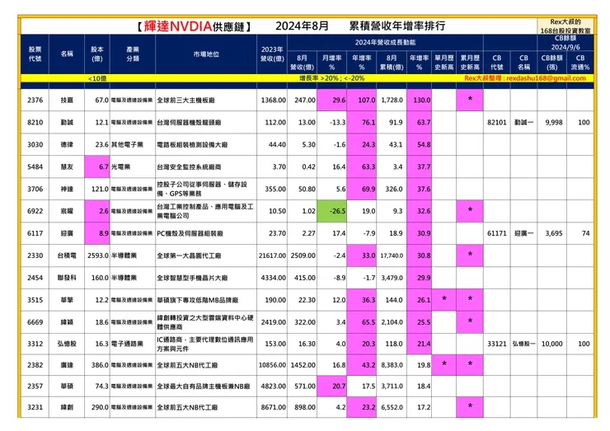Select the CB流通% column header

coord(580,63)
